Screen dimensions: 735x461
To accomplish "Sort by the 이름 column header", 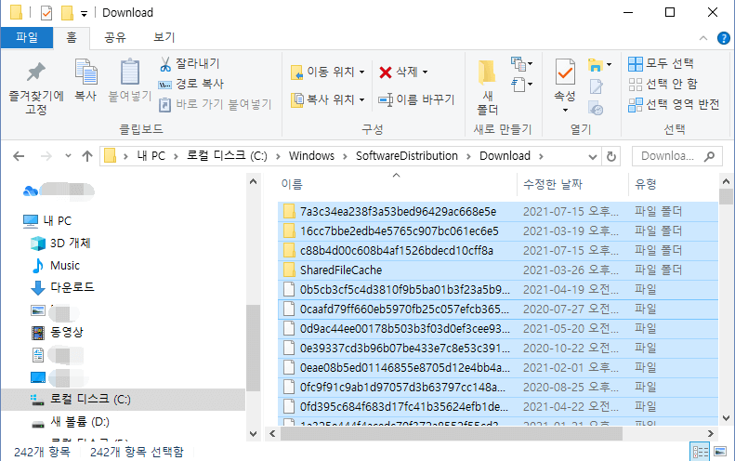I will click(x=396, y=184).
